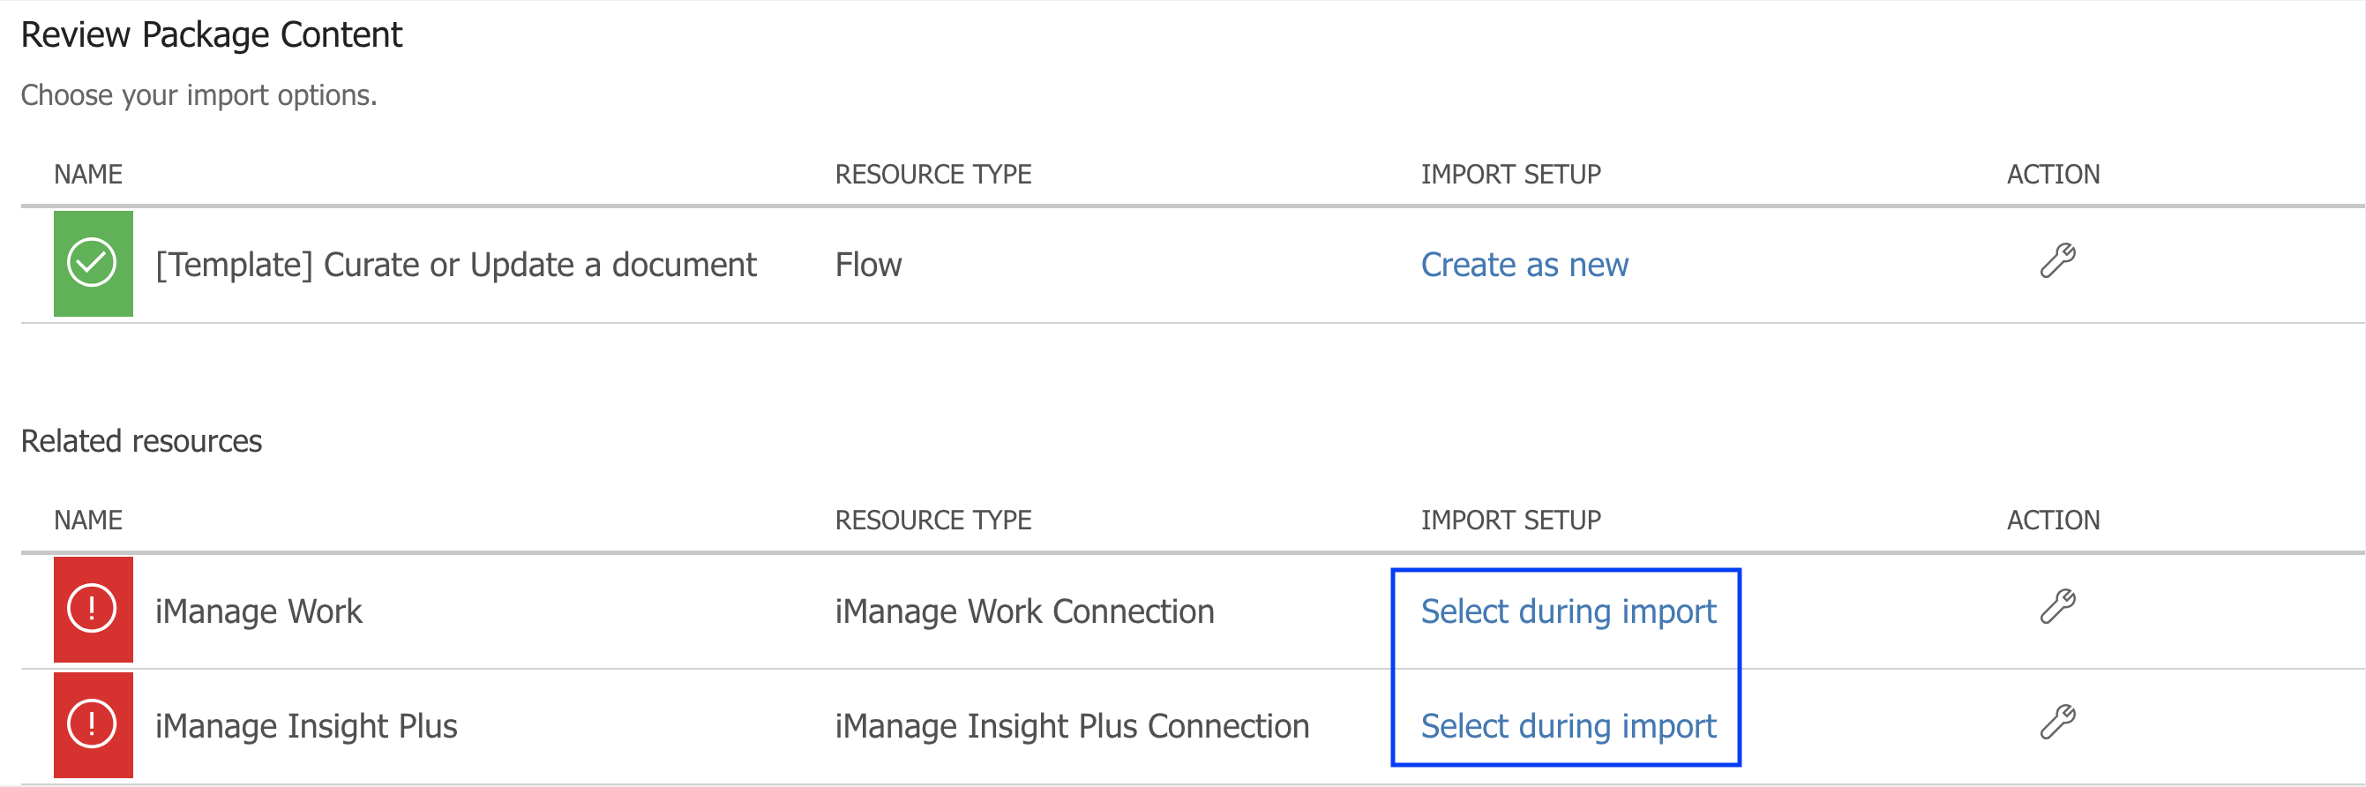The height and width of the screenshot is (787, 2366).
Task: Click the green checkmark status icon
Action: point(93,264)
